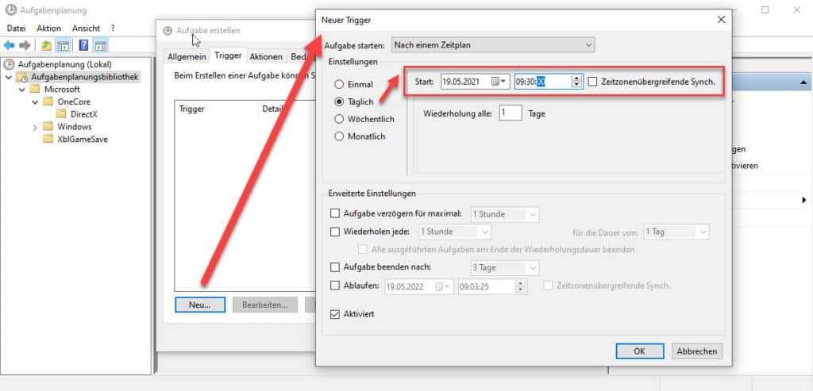The height and width of the screenshot is (391, 813).
Task: Collapse the OneCore tree node
Action: [35, 102]
